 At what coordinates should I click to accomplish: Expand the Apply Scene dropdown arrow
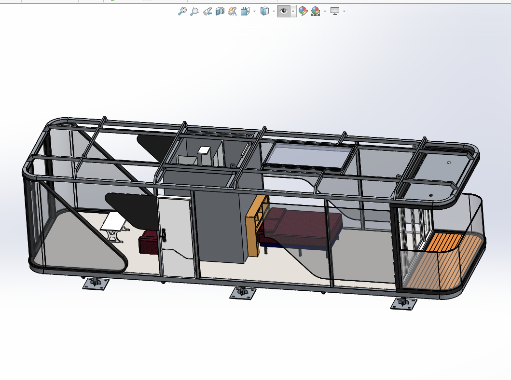(x=325, y=12)
